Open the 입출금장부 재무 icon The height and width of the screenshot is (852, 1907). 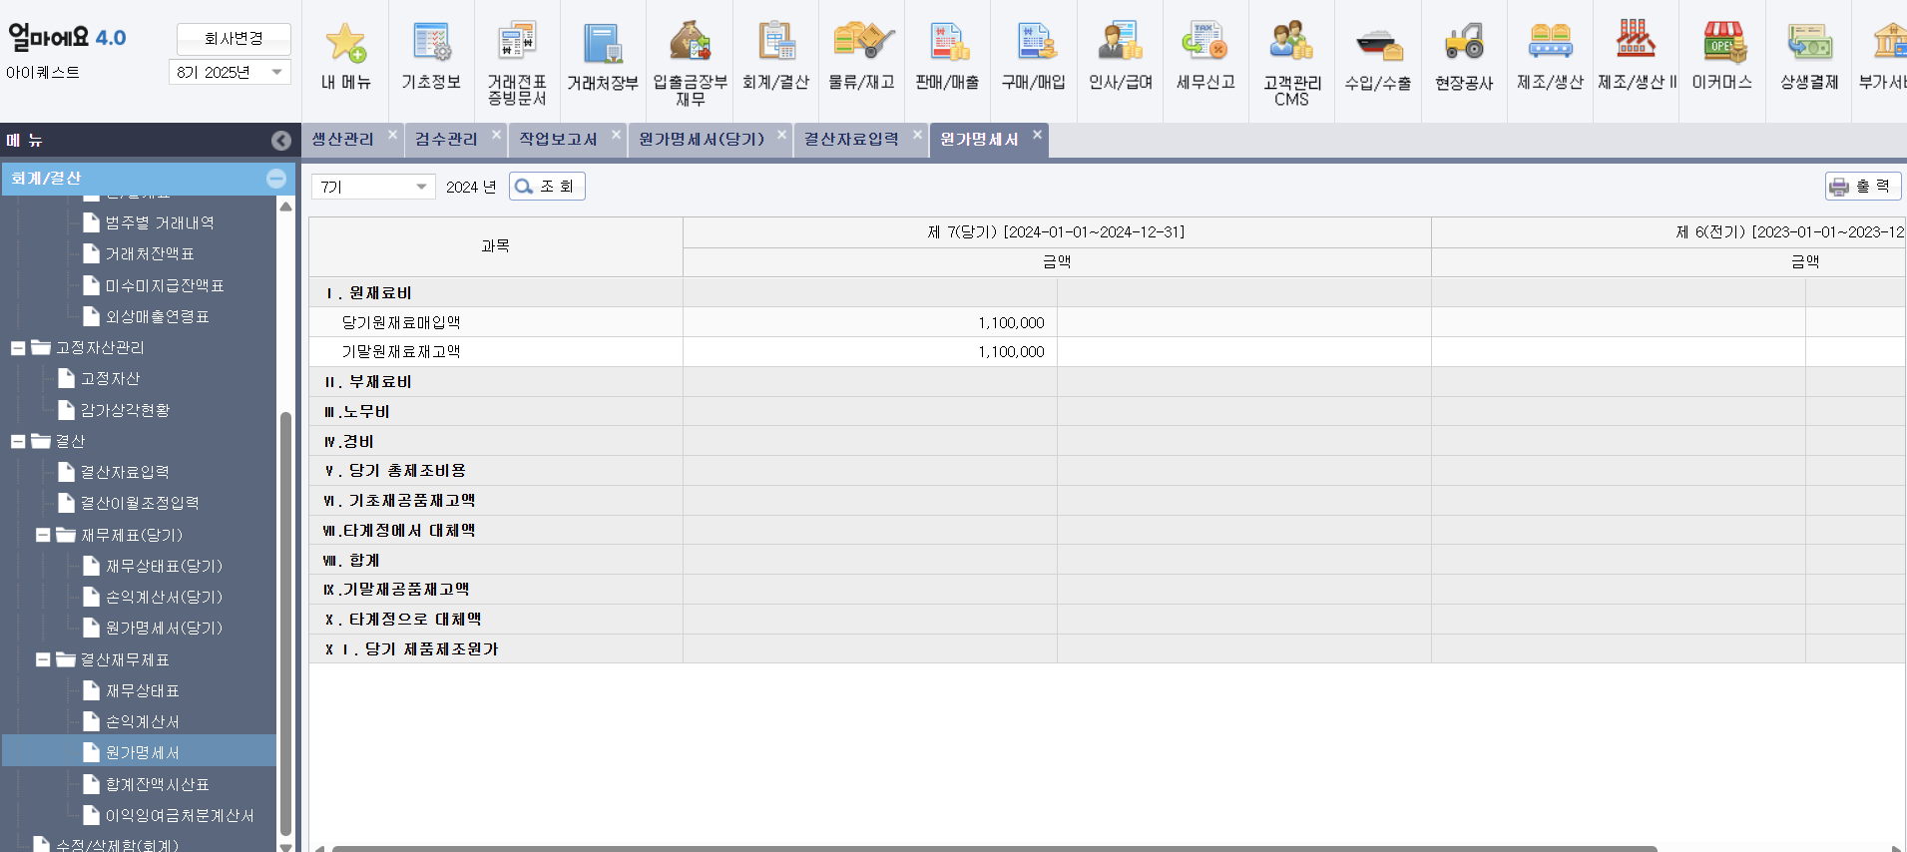coord(690,43)
